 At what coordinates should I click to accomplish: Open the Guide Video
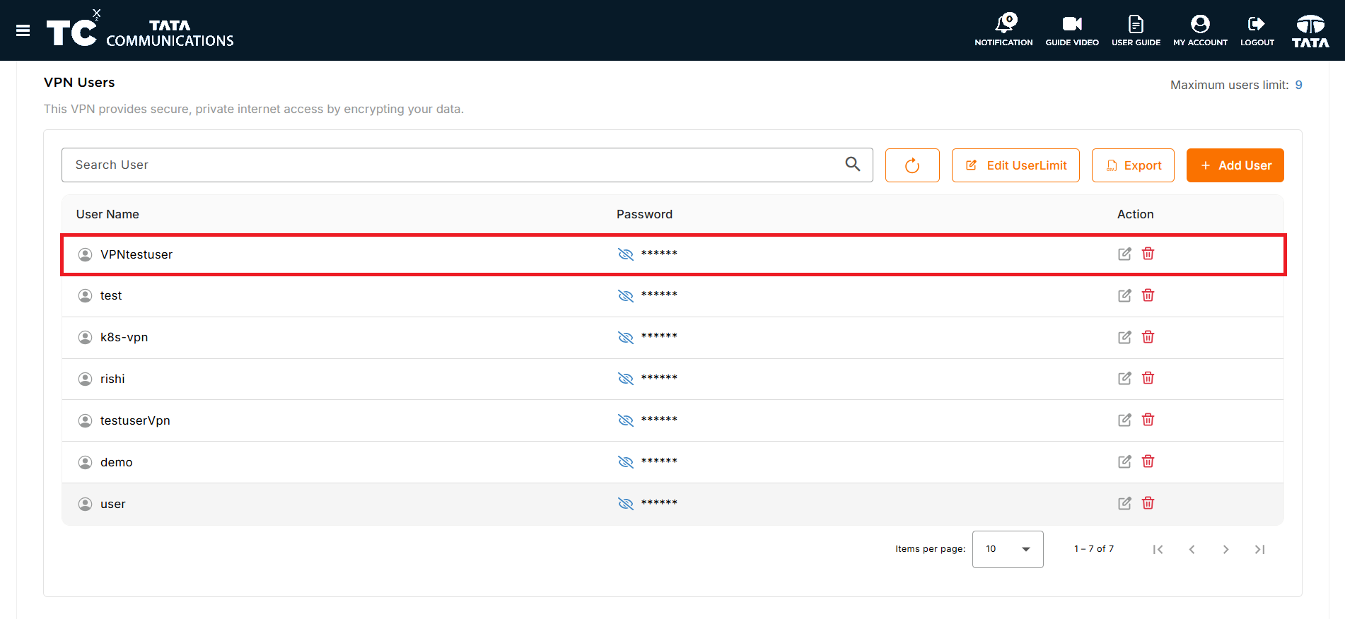tap(1072, 30)
